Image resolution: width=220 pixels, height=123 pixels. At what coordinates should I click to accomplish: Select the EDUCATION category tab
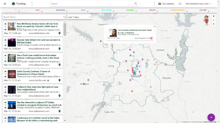[60, 10]
